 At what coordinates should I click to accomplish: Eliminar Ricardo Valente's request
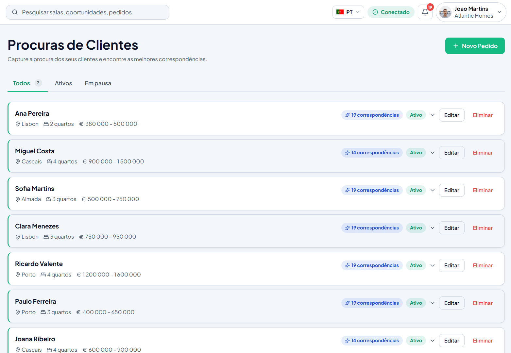tap(483, 265)
